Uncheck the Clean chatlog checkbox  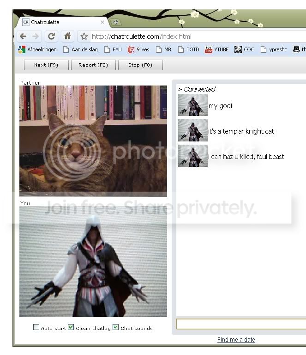point(71,327)
